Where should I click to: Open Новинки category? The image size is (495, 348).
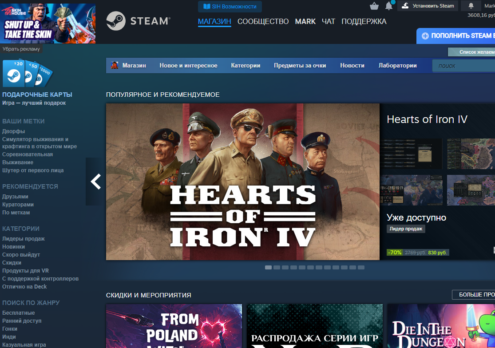[14, 247]
